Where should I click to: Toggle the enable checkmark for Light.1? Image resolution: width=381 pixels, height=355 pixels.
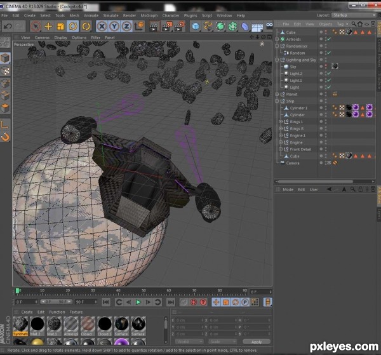(329, 80)
